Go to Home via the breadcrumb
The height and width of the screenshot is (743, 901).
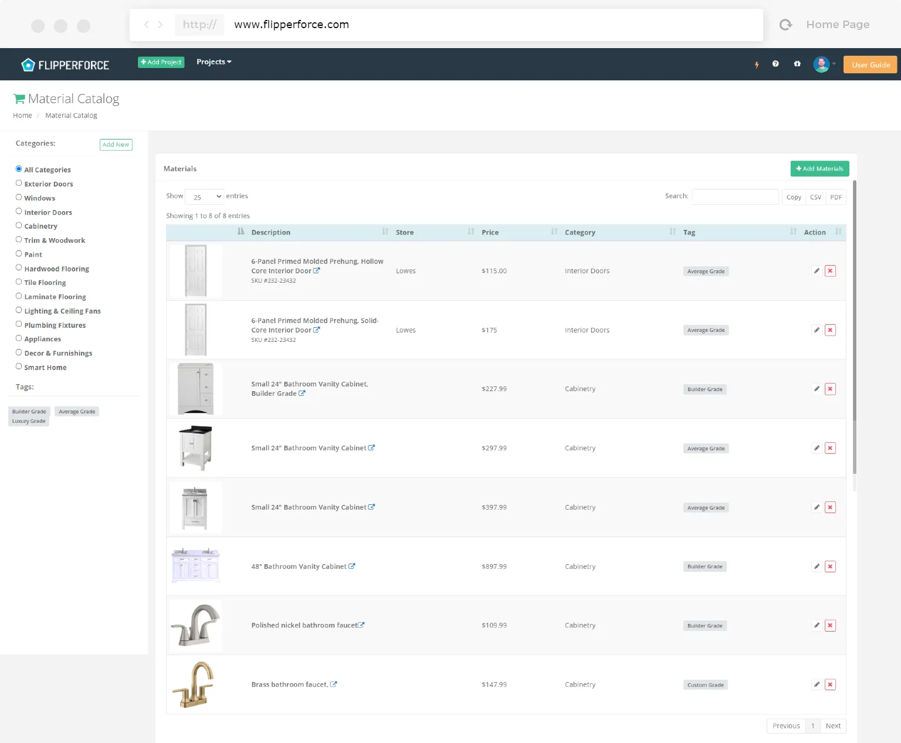(x=22, y=115)
